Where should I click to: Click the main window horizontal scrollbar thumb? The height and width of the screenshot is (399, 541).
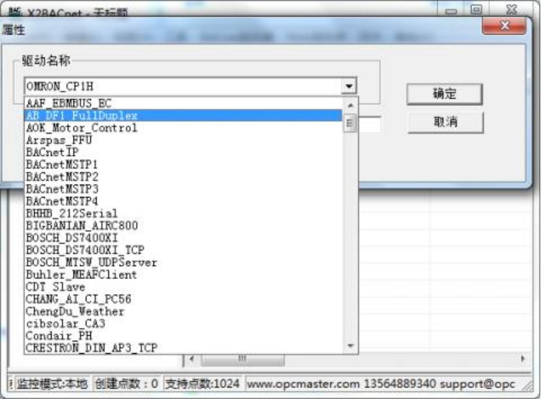point(243,359)
